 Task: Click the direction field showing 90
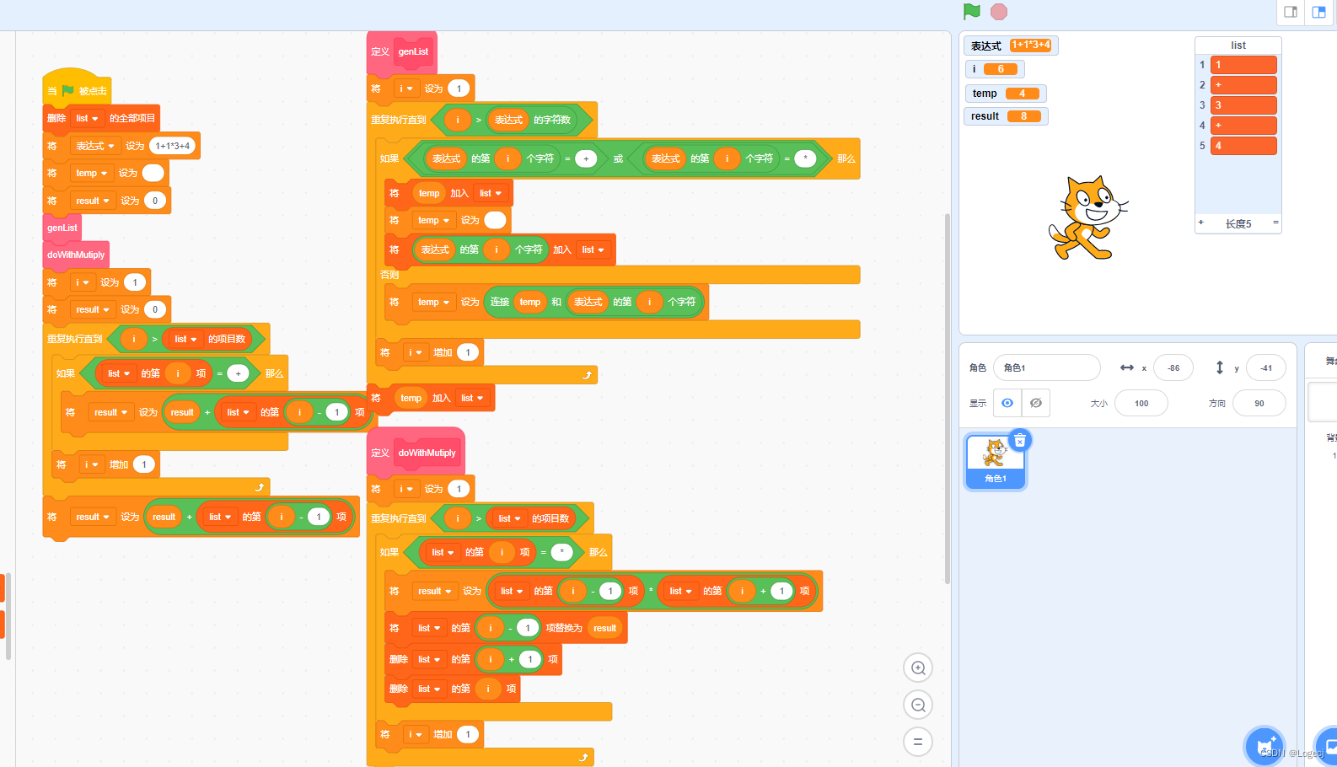click(x=1259, y=403)
